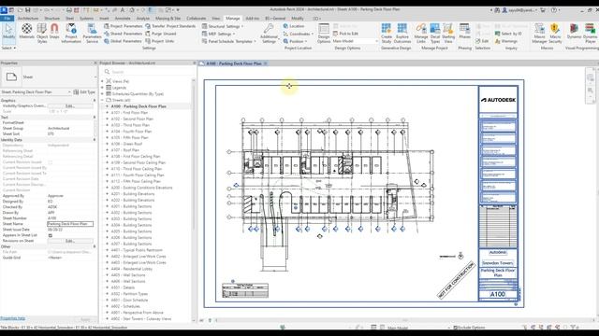Open MEP Settings dropdown
This screenshot has width=599, height=336.
point(218,34)
